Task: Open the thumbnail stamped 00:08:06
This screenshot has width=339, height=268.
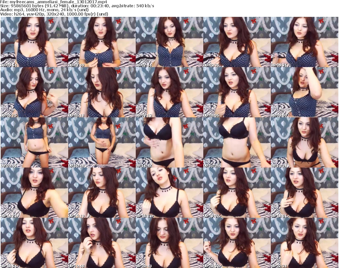Action: pos(237,92)
